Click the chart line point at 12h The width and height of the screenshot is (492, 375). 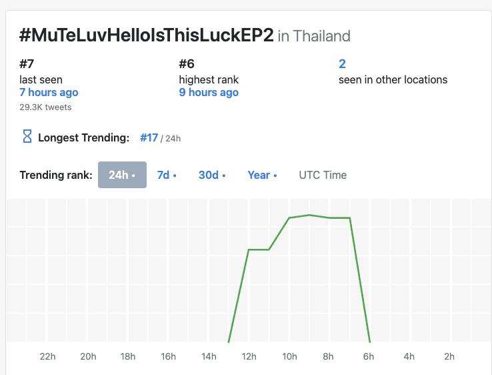[249, 250]
